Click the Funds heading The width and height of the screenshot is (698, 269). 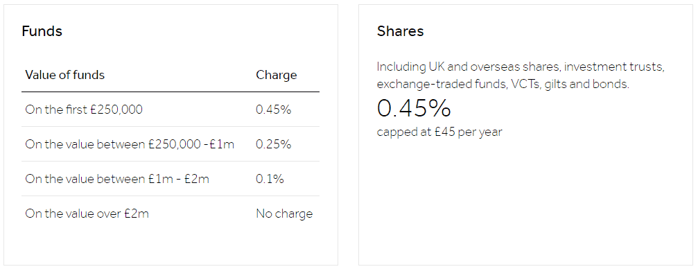click(42, 31)
